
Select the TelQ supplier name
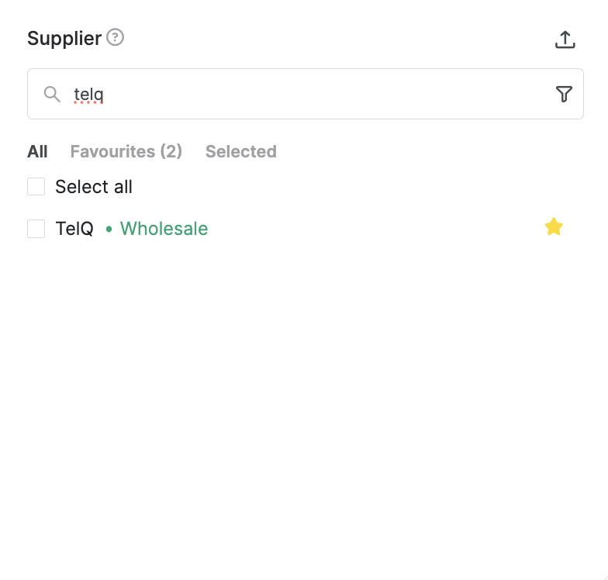74,228
